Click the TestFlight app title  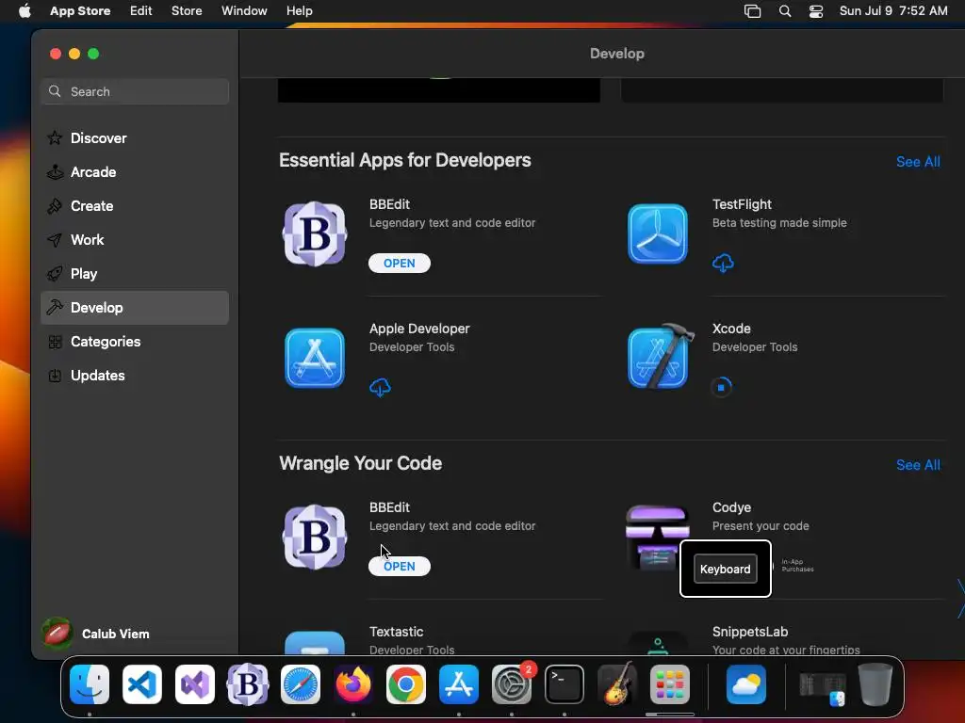click(742, 204)
